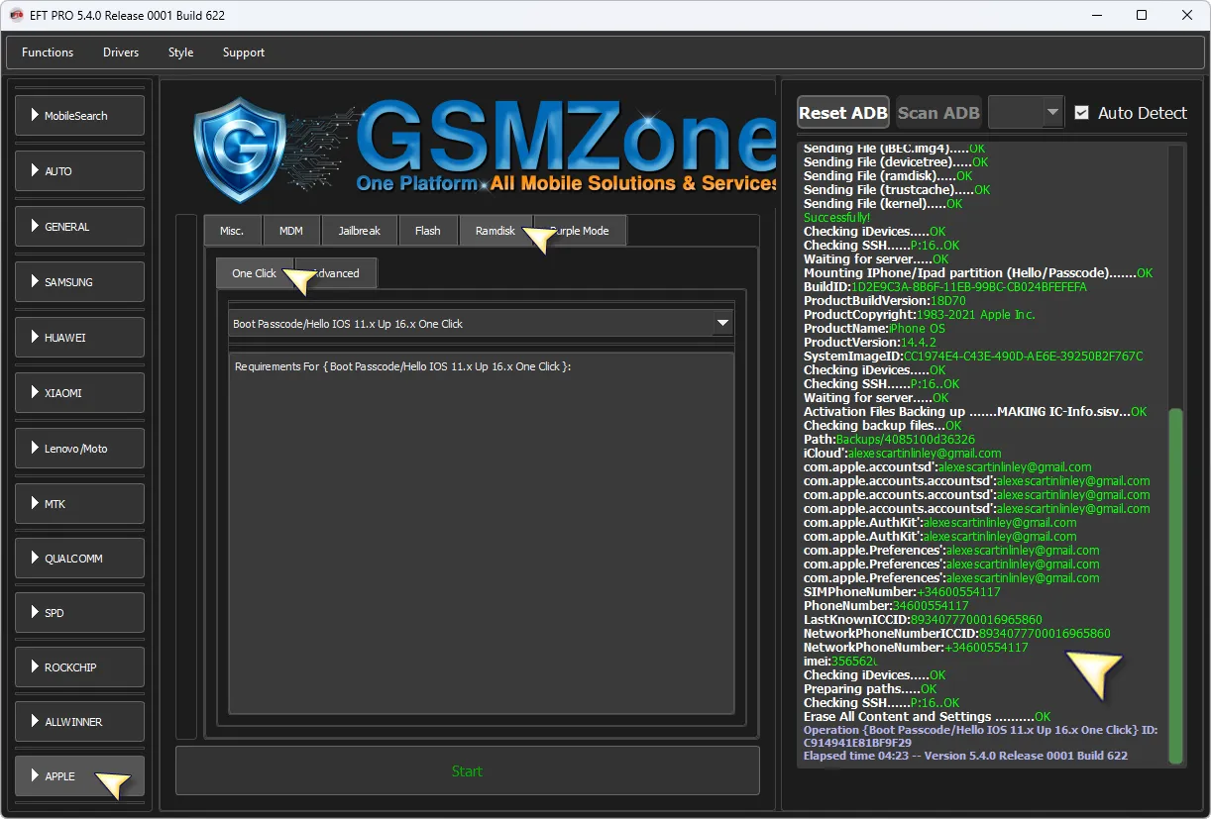Open the XIAOMI sidebar category
The image size is (1211, 819).
[x=79, y=393]
